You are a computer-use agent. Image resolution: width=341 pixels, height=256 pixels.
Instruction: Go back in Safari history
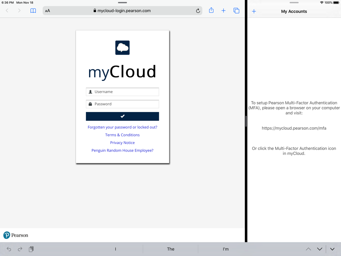coord(7,11)
